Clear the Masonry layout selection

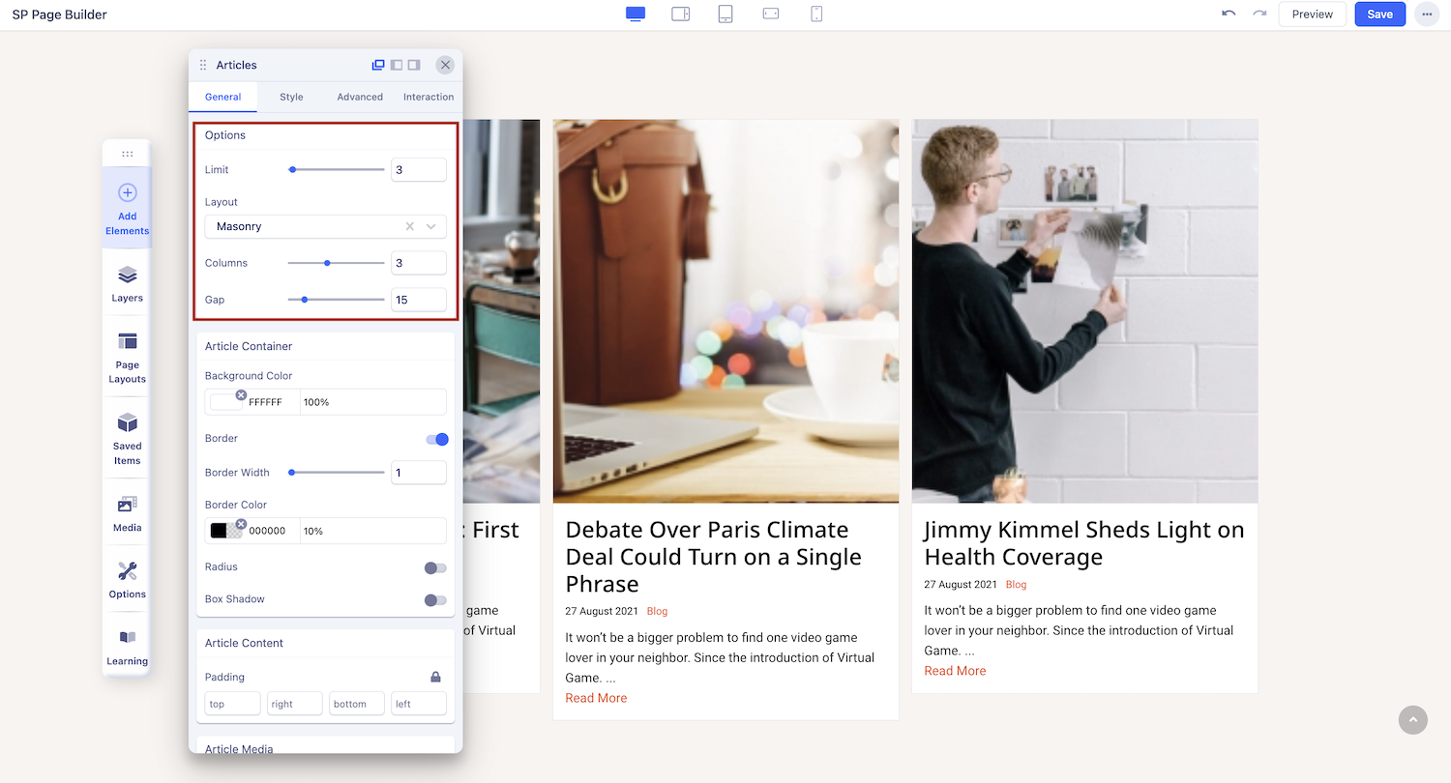409,226
